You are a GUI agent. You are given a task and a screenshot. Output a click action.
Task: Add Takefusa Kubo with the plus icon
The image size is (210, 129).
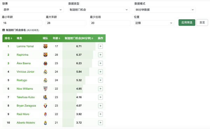[100, 97]
